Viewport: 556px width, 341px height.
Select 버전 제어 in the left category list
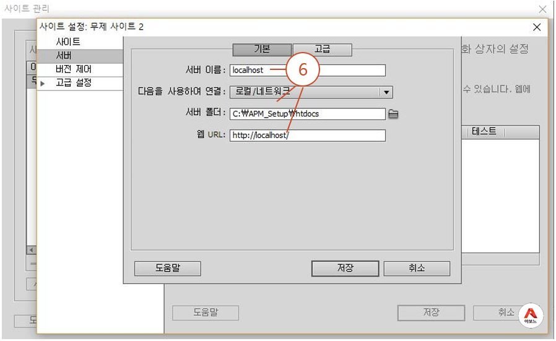(x=74, y=69)
